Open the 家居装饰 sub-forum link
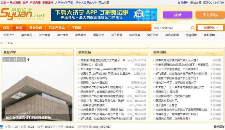Image resolution: width=225 pixels, height=130 pixels. tap(81, 35)
